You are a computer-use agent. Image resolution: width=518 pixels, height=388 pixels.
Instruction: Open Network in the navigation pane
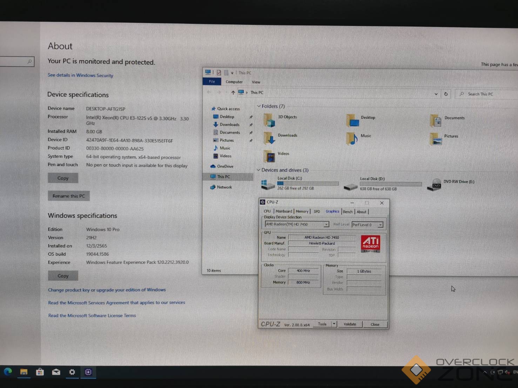pyautogui.click(x=221, y=187)
